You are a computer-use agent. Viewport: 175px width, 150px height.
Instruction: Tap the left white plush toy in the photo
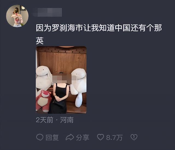point(44,79)
